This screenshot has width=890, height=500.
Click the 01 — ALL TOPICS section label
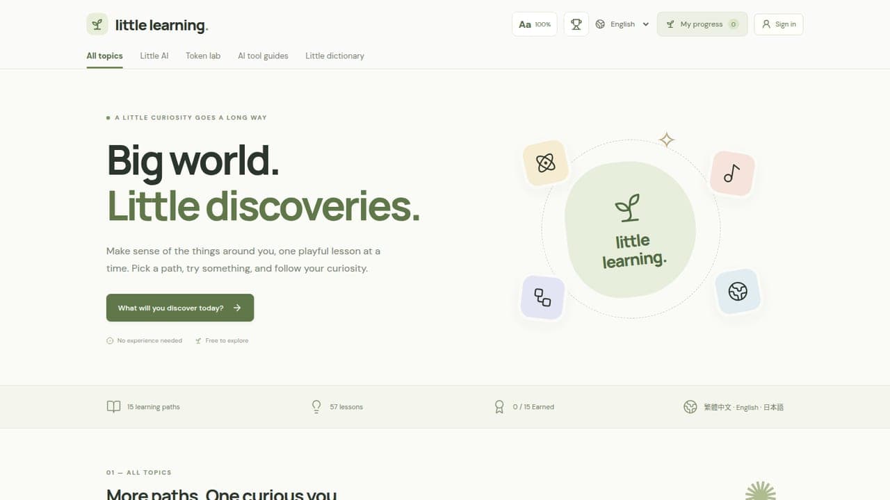click(139, 472)
